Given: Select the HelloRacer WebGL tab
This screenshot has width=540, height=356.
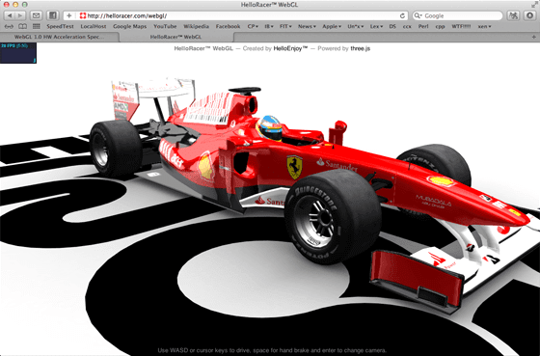Looking at the screenshot, I should (175, 37).
